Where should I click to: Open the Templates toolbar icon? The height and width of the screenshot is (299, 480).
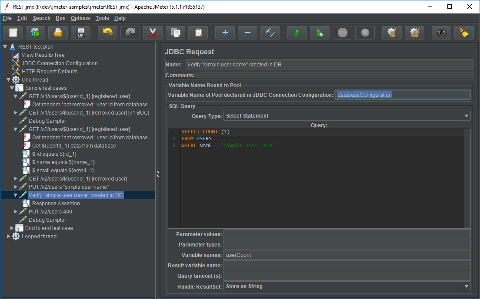(36, 33)
